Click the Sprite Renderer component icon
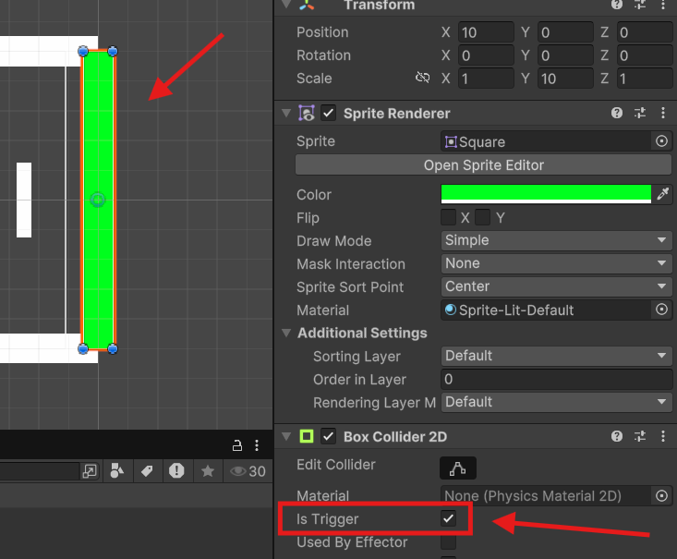 [x=307, y=113]
